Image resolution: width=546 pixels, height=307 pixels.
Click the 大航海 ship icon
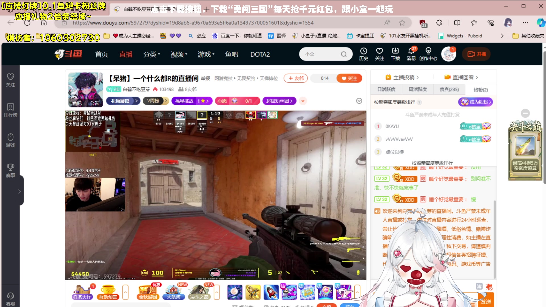click(174, 292)
